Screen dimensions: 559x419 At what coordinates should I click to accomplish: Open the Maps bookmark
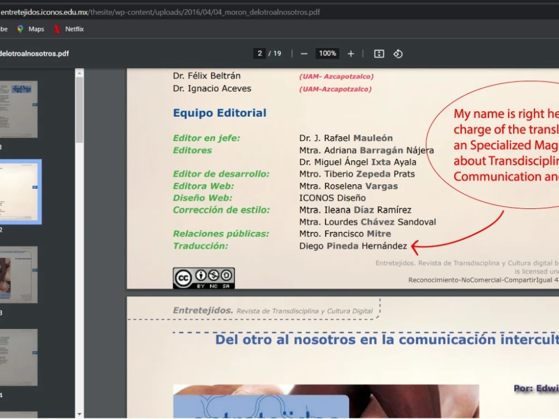(x=31, y=29)
